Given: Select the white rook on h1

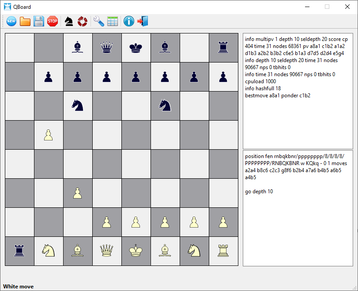Looking at the screenshot, I should click(223, 250).
